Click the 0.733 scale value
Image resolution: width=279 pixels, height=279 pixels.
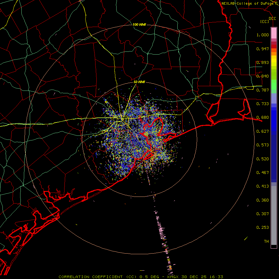263,104
